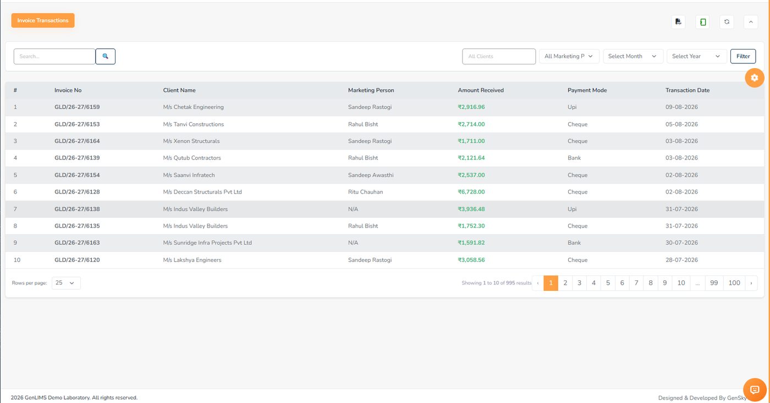Click the magnifier search button
The height and width of the screenshot is (403, 770).
point(106,57)
